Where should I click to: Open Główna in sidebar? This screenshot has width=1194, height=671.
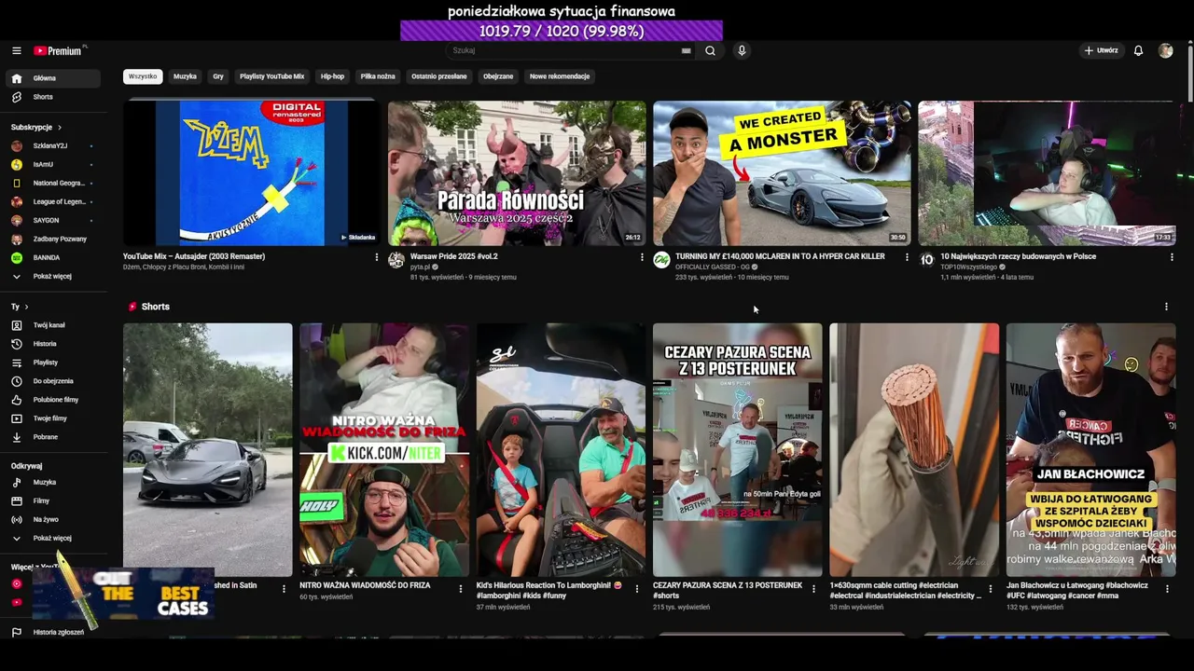52,78
